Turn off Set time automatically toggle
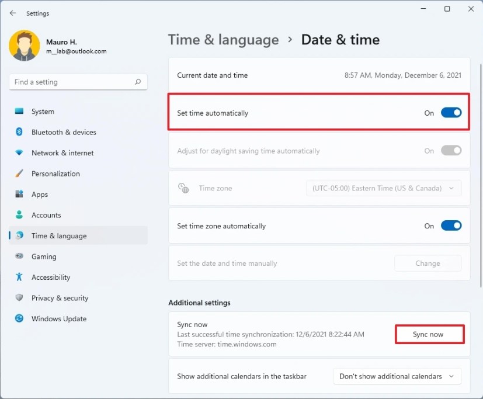The width and height of the screenshot is (483, 399). pyautogui.click(x=451, y=113)
